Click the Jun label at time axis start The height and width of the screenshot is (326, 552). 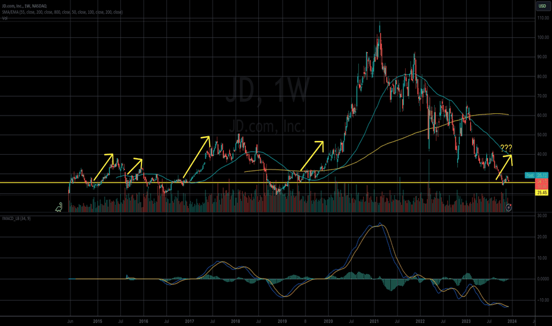click(70, 321)
